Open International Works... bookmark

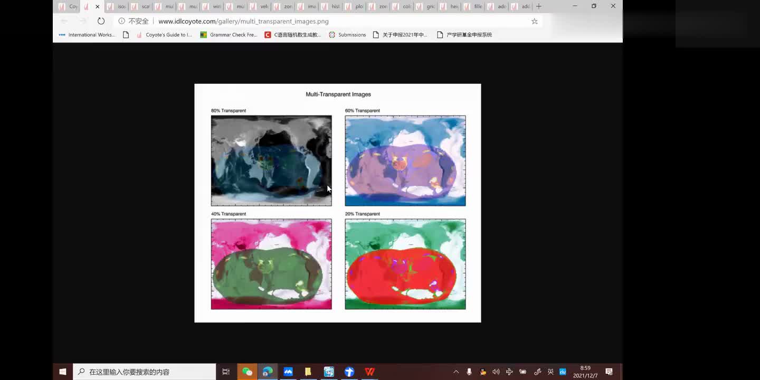(x=87, y=35)
